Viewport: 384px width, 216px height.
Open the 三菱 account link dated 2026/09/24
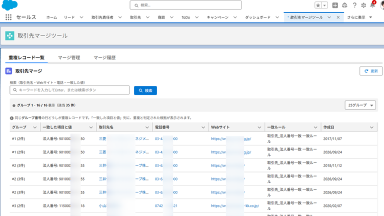123,152
